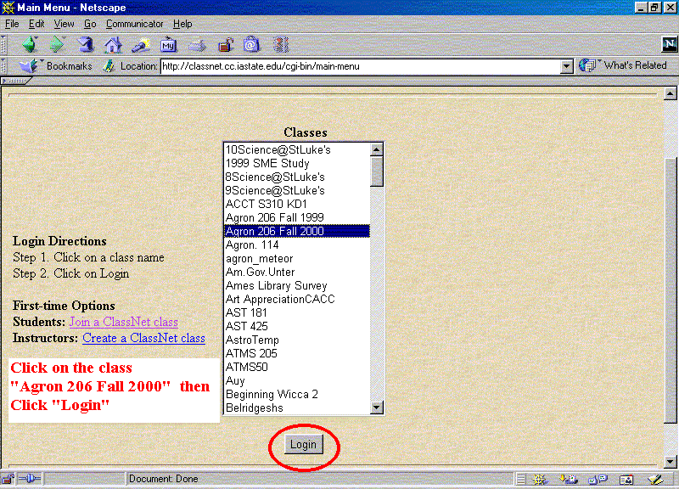Open the Bookmarks quick menu
679x489 pixels.
point(58,65)
